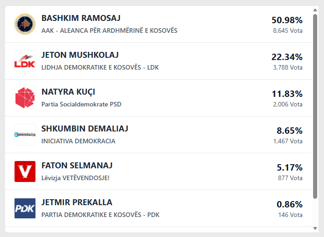Screen dimensions: 324x237
Task: Click the blue PDK party logo
Action: [x=25, y=208]
